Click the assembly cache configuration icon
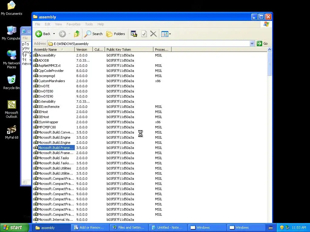 point(134,34)
